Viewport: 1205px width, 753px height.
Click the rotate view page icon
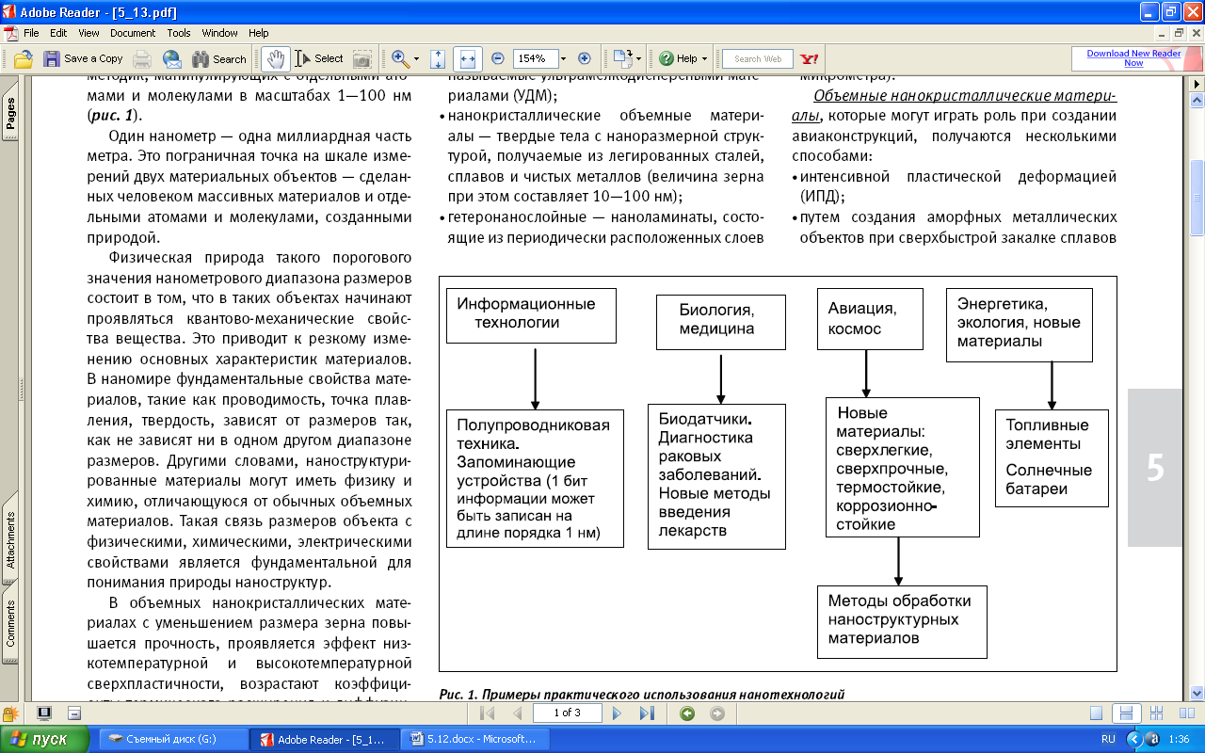(x=620, y=58)
